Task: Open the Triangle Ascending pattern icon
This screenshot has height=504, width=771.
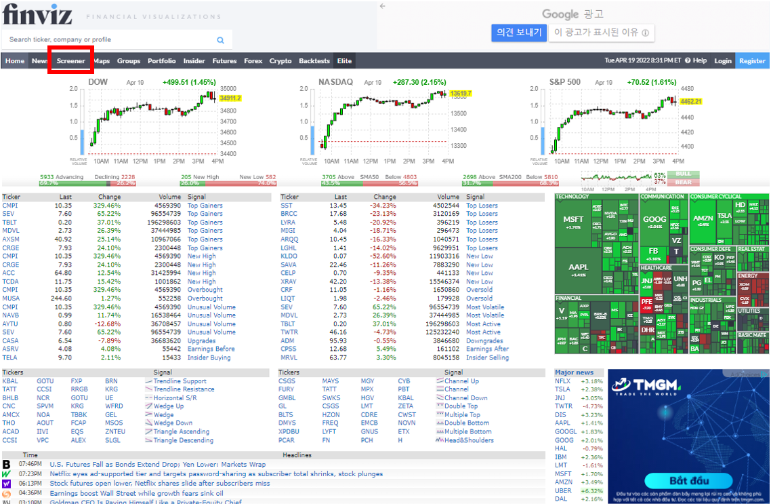Action: [x=148, y=431]
